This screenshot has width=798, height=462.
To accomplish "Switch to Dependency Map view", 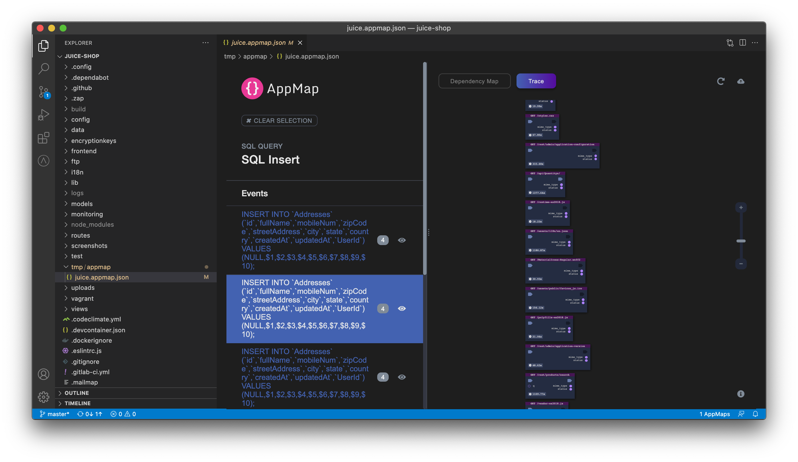I will point(474,81).
